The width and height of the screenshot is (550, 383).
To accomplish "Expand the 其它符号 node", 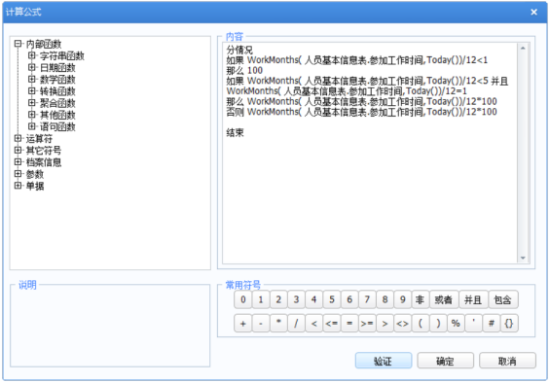I will coord(18,151).
